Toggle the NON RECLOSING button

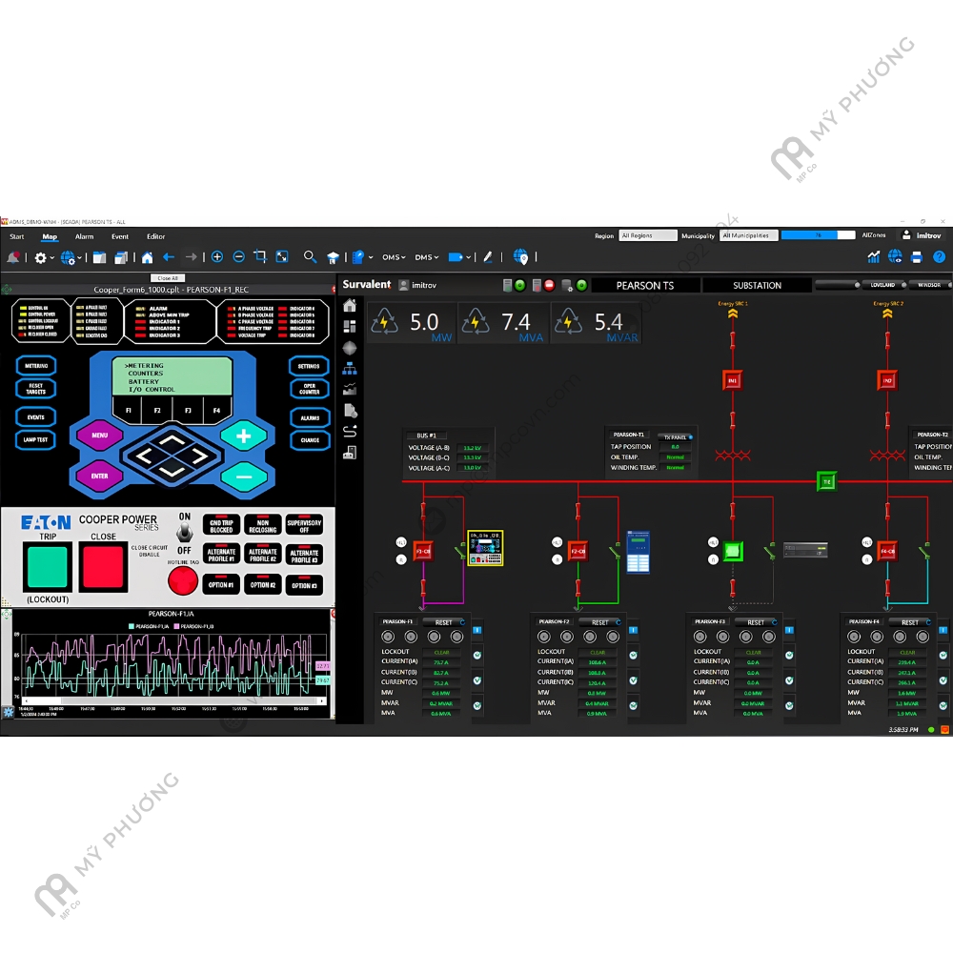coord(263,526)
